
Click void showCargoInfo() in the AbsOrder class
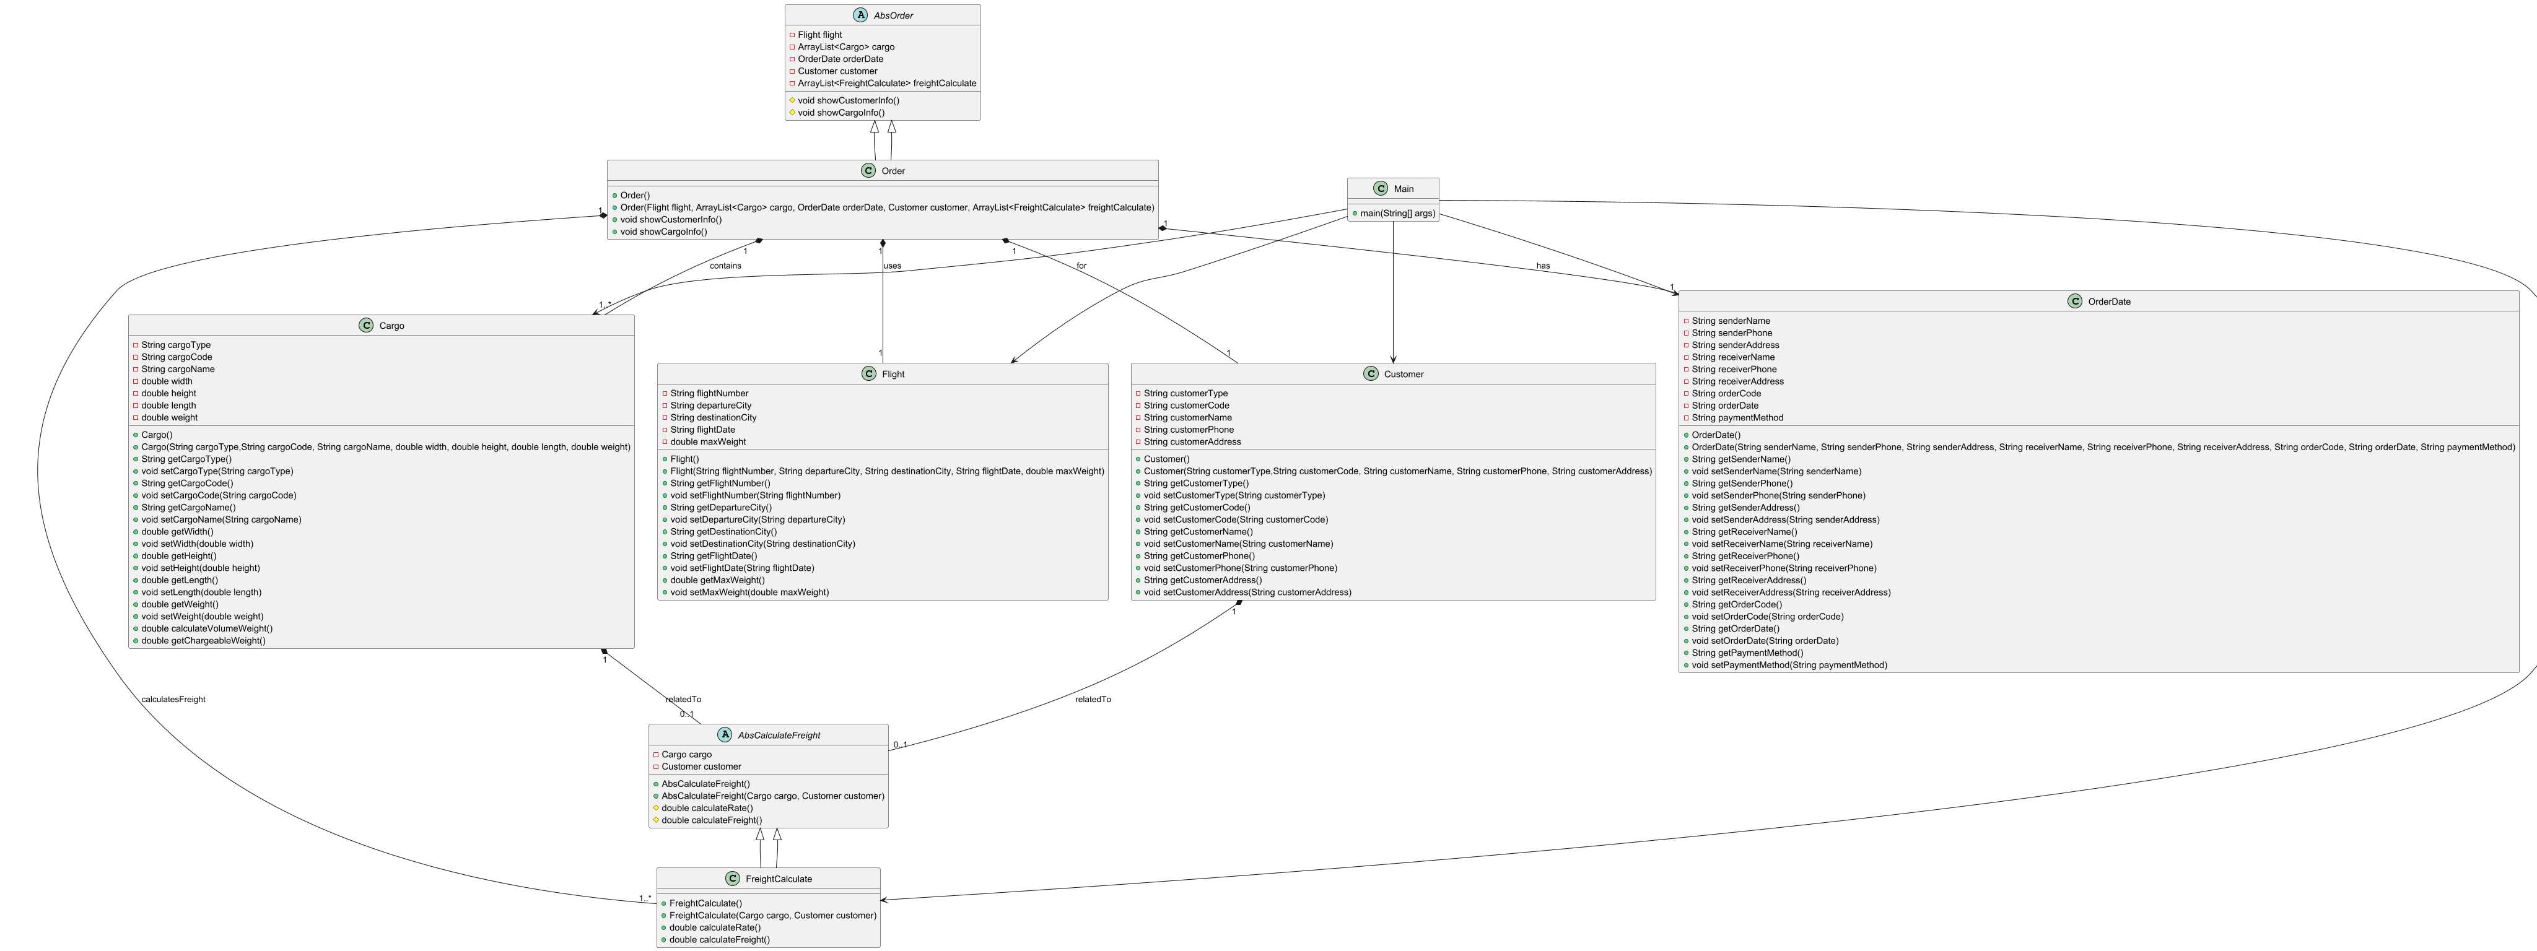(x=840, y=112)
